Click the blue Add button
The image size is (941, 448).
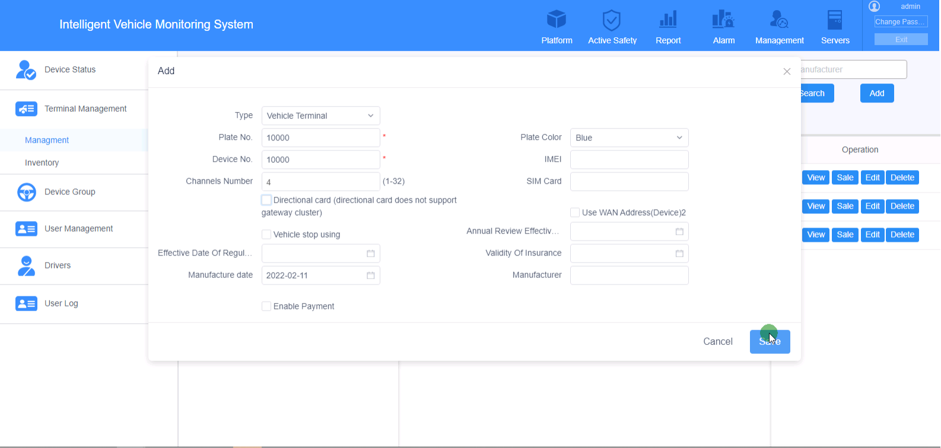(x=877, y=93)
